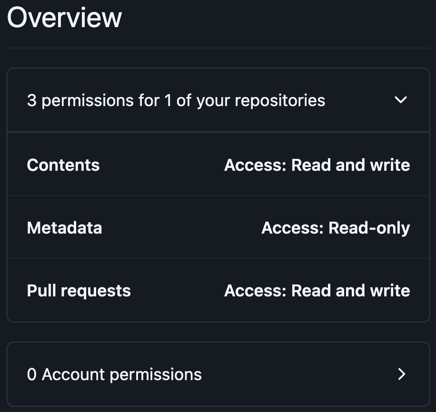Screen dimensions: 436x412
Task: Click the Contents label
Action: (63, 165)
